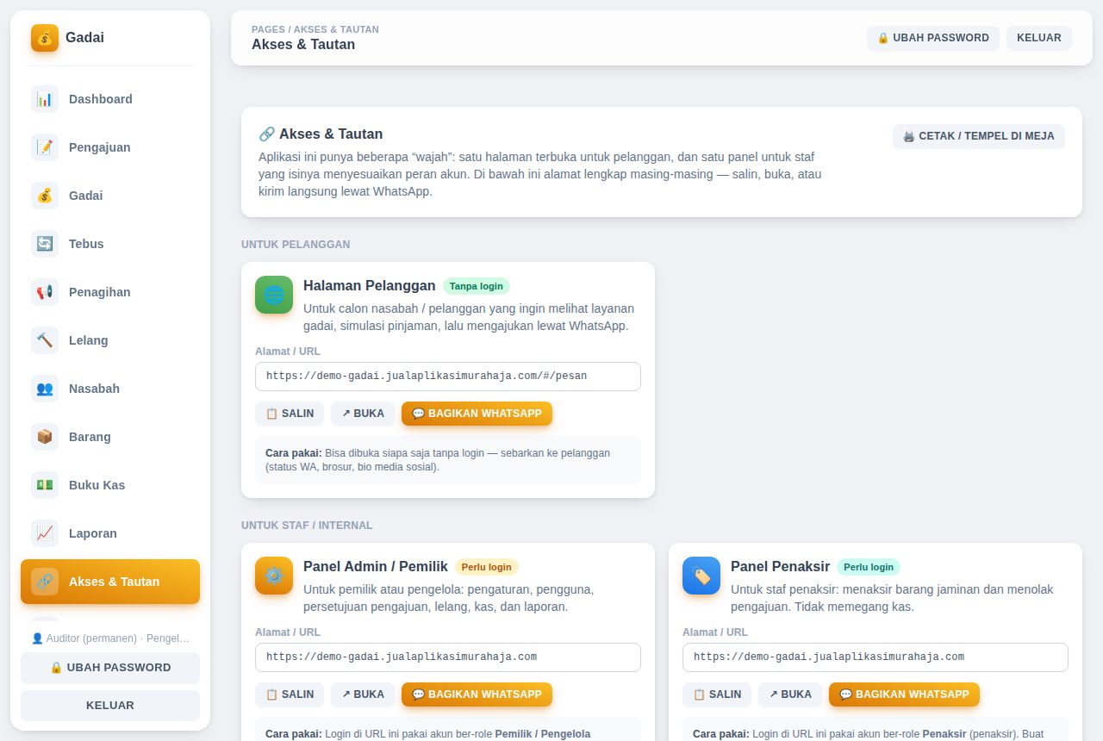Click BUKA for Panel Admin / Pemilik

click(363, 694)
